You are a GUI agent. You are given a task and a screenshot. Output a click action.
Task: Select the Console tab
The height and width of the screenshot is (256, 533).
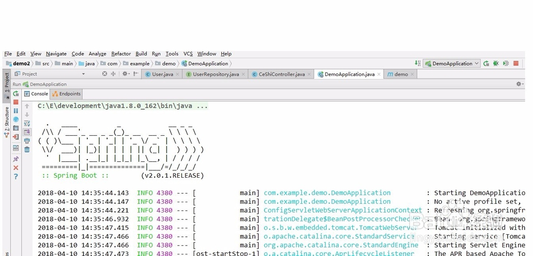(x=36, y=94)
